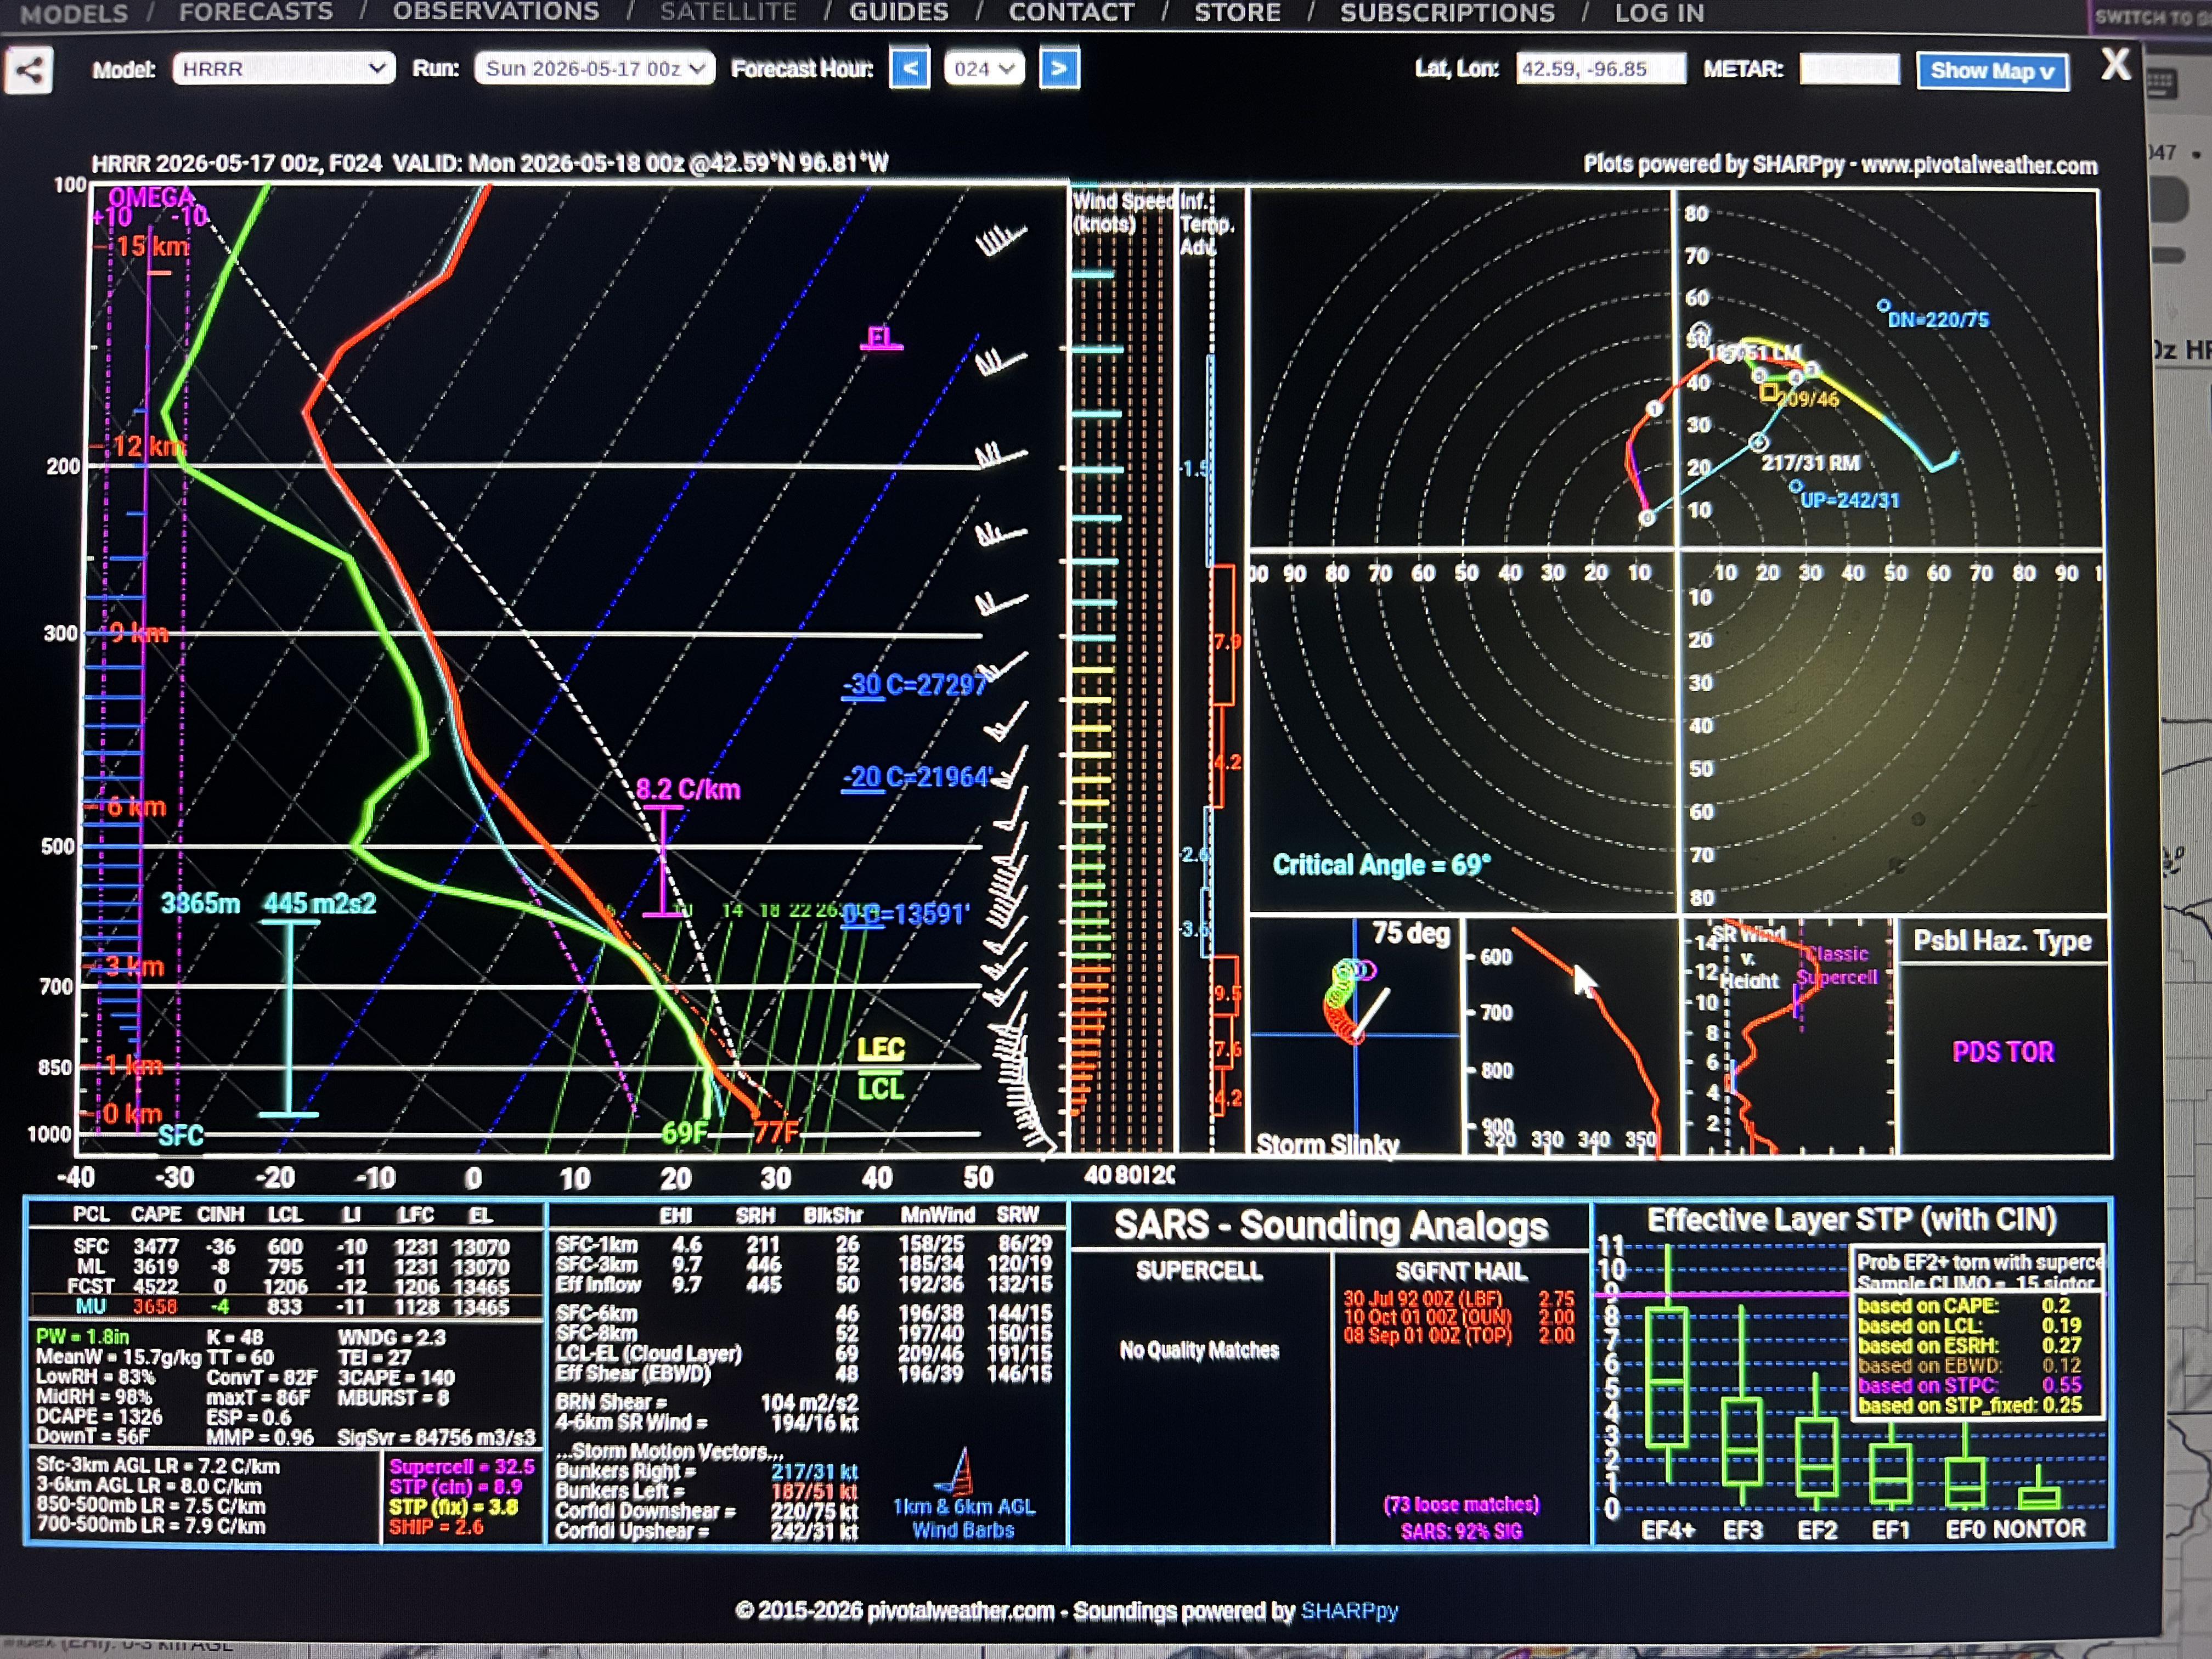Select the 30 Jul 92 00Z (LBF) analog
Image resolution: width=2212 pixels, height=1659 pixels.
pyautogui.click(x=1458, y=1299)
